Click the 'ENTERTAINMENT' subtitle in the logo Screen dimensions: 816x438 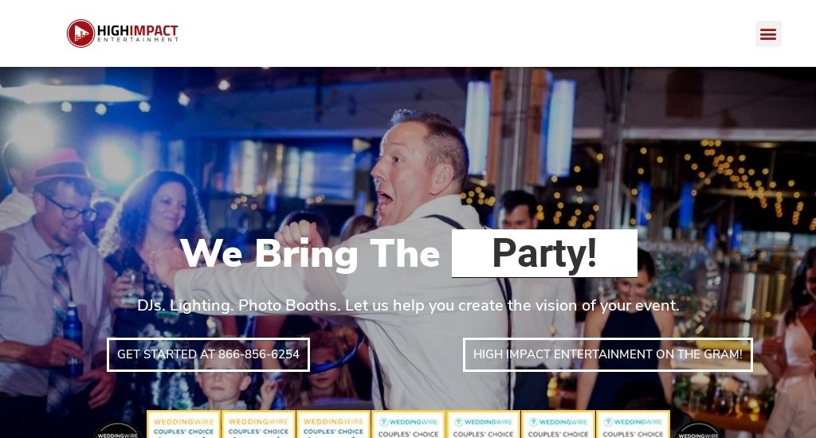(x=138, y=40)
